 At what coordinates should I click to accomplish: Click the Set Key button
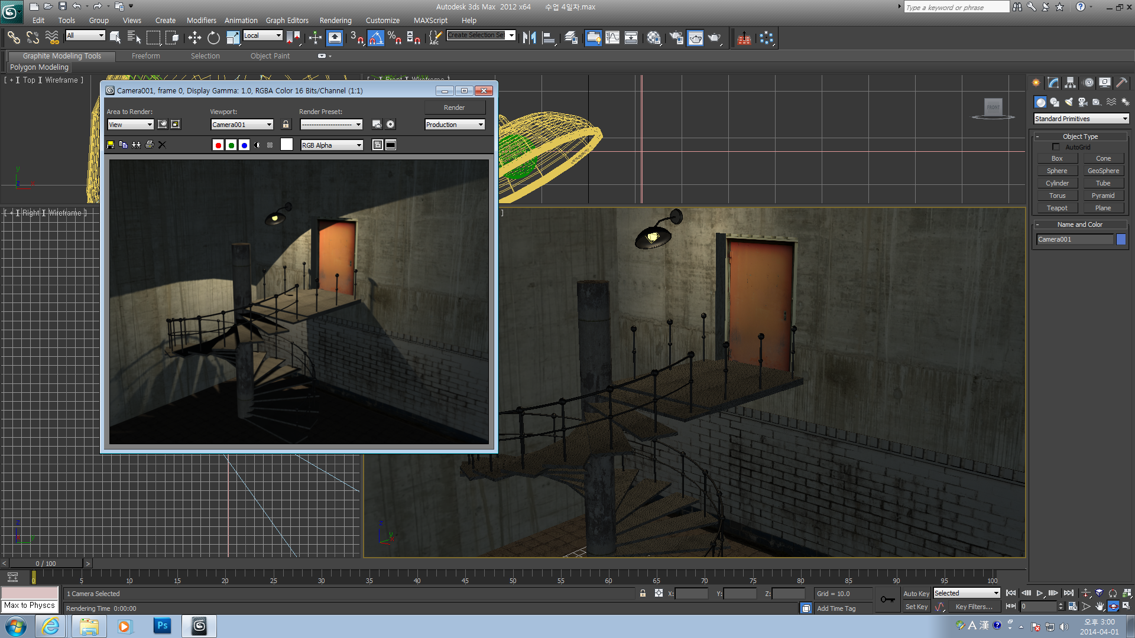[916, 607]
